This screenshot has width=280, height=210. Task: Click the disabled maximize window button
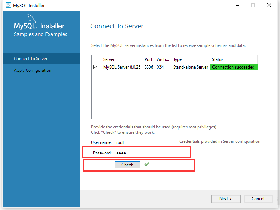tap(253, 6)
